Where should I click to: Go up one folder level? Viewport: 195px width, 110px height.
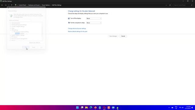(12, 5)
